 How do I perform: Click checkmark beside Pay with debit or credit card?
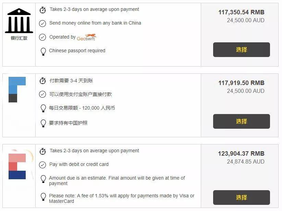click(x=42, y=165)
